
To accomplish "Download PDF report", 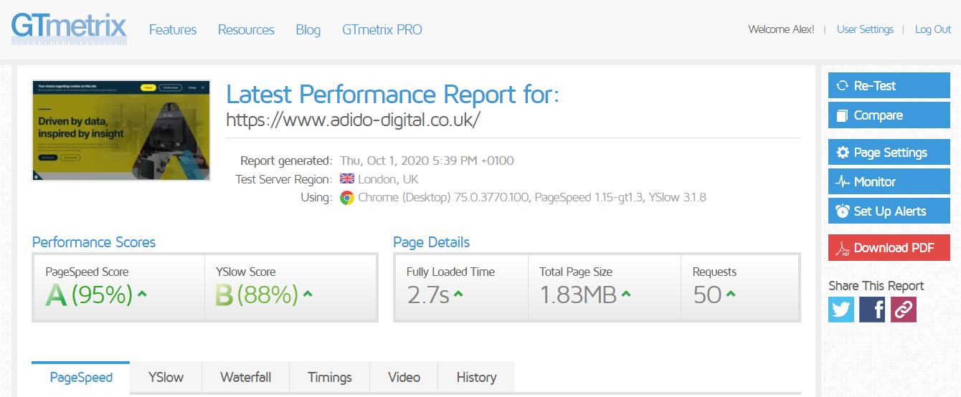I will click(889, 248).
